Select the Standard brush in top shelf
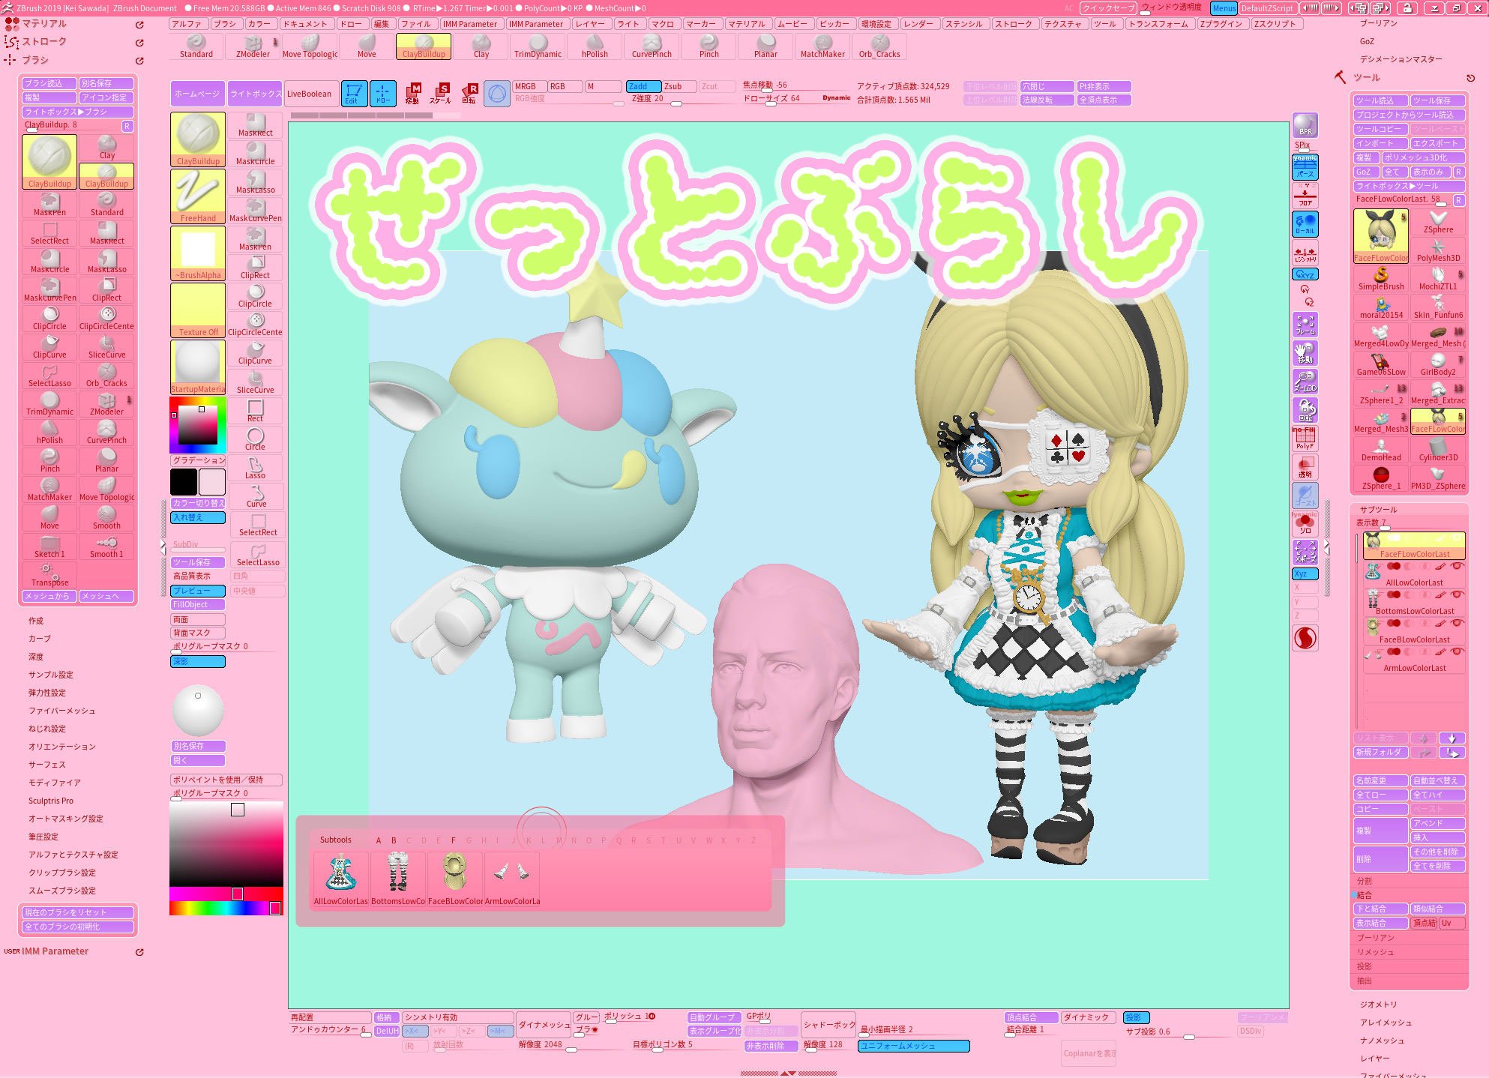This screenshot has width=1489, height=1078. 196,46
